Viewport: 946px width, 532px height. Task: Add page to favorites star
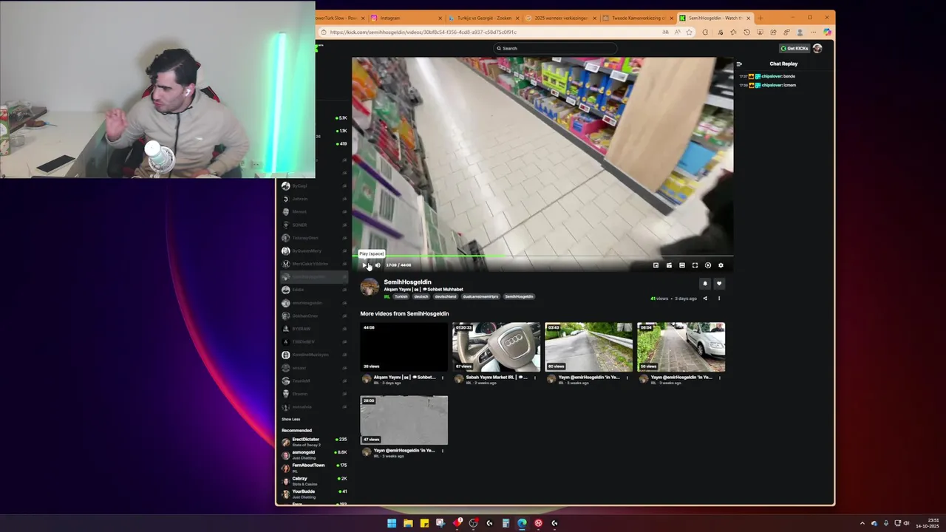click(690, 32)
